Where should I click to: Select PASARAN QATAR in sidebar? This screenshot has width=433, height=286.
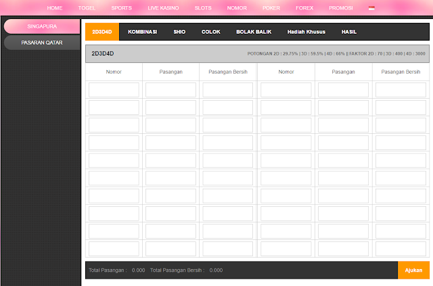(x=42, y=43)
